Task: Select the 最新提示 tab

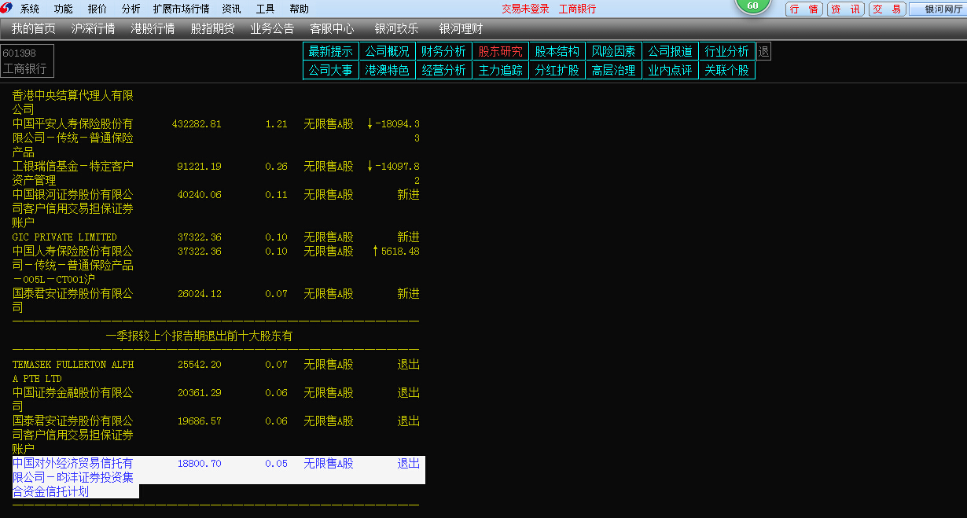Action: pos(331,51)
